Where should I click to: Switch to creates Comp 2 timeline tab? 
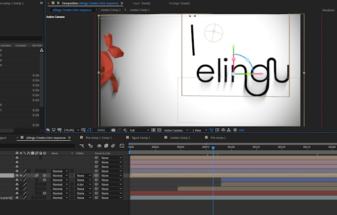point(180,137)
